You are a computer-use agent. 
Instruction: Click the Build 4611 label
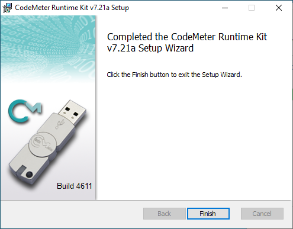[75, 186]
